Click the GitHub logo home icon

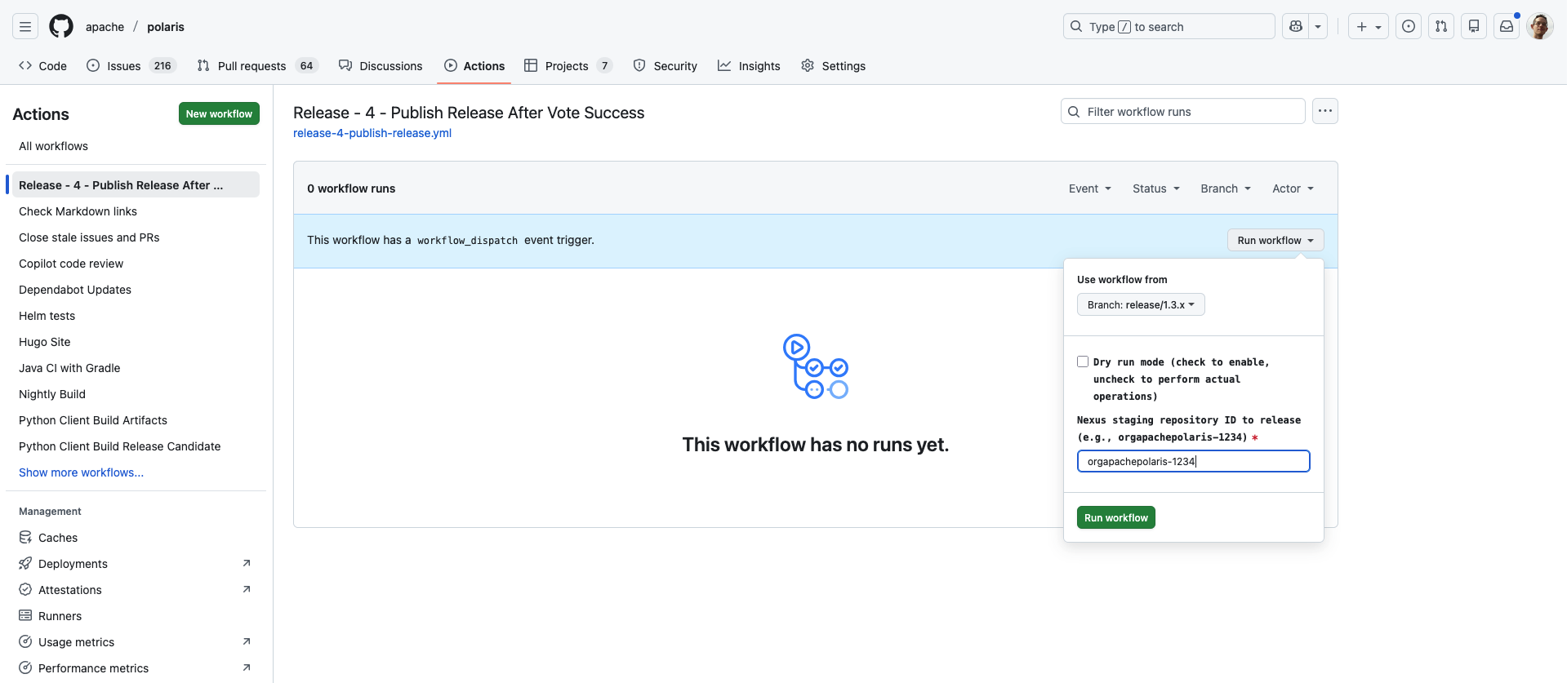tap(61, 26)
